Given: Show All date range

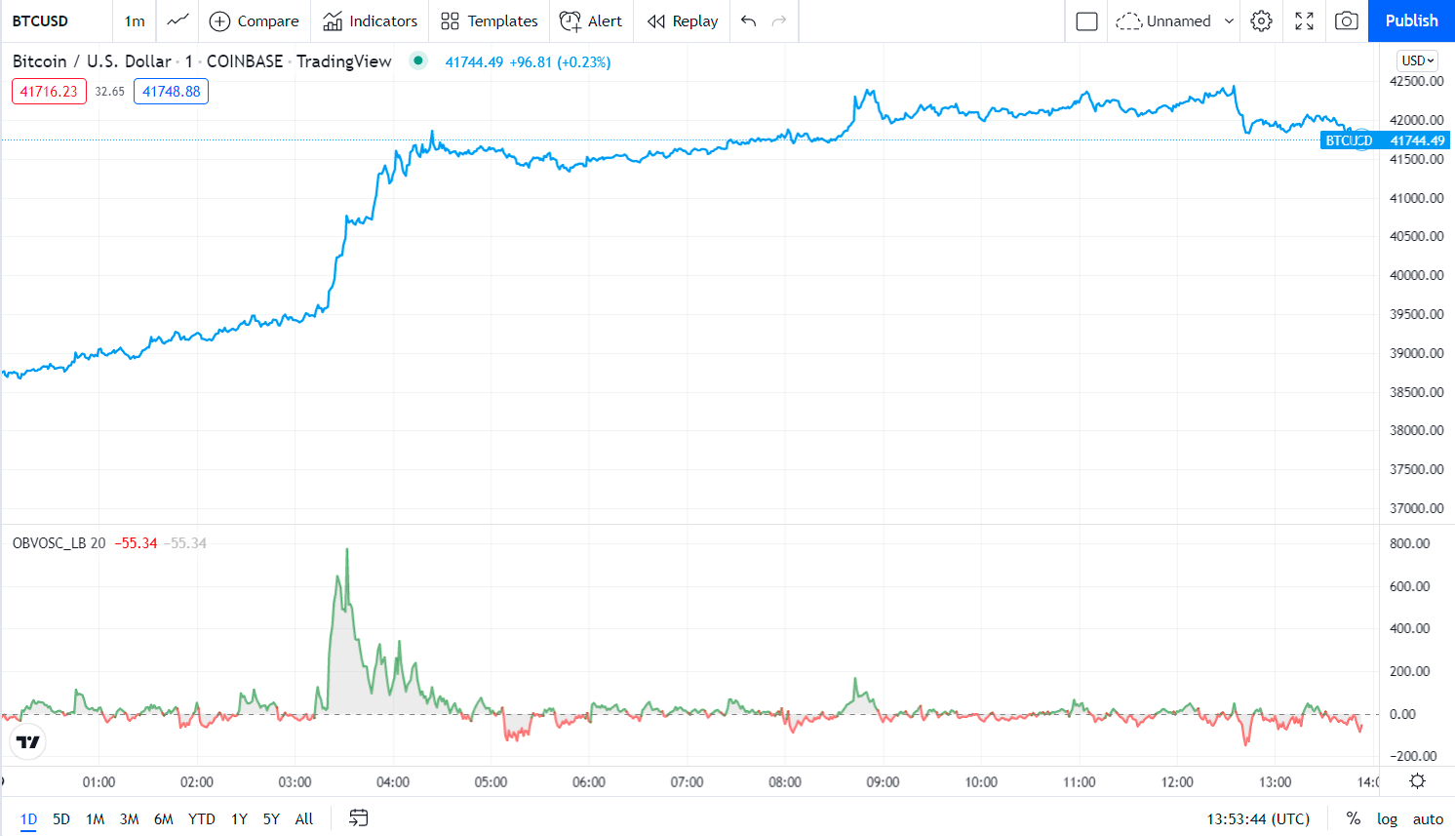Looking at the screenshot, I should coord(304,818).
